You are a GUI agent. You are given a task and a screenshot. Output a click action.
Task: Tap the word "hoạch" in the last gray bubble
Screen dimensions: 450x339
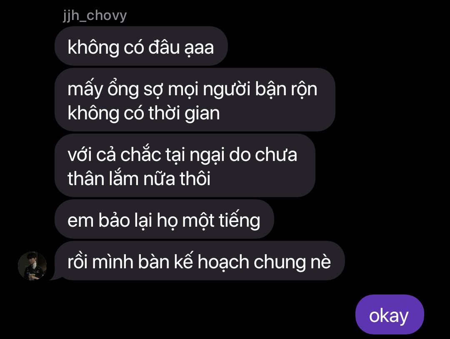(223, 262)
